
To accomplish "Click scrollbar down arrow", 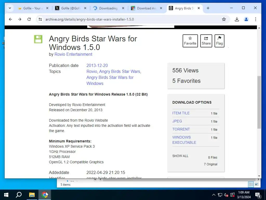I will (259, 176).
